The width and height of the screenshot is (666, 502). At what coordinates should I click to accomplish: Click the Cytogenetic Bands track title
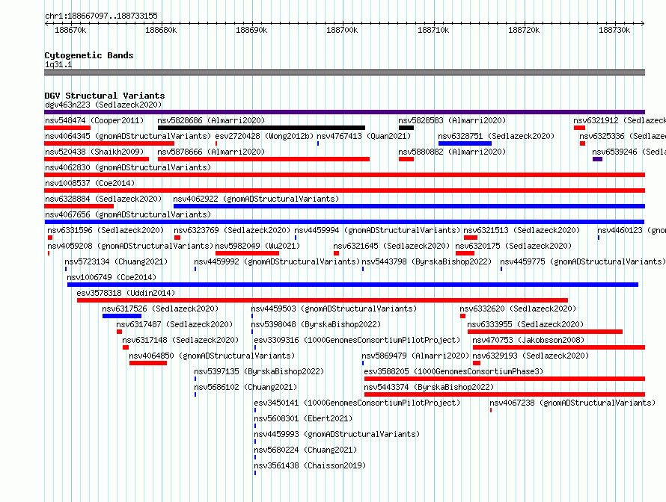(x=89, y=55)
